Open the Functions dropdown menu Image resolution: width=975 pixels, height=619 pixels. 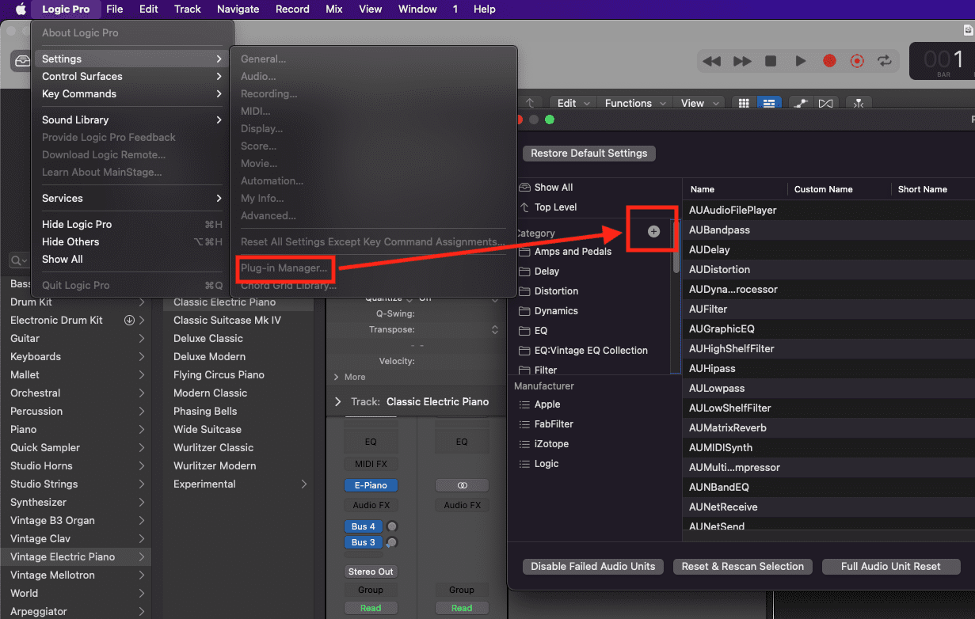click(634, 103)
